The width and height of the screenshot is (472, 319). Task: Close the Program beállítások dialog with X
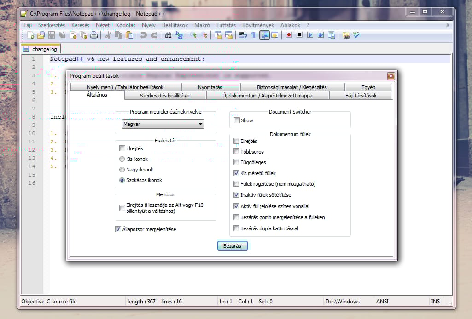pyautogui.click(x=391, y=76)
